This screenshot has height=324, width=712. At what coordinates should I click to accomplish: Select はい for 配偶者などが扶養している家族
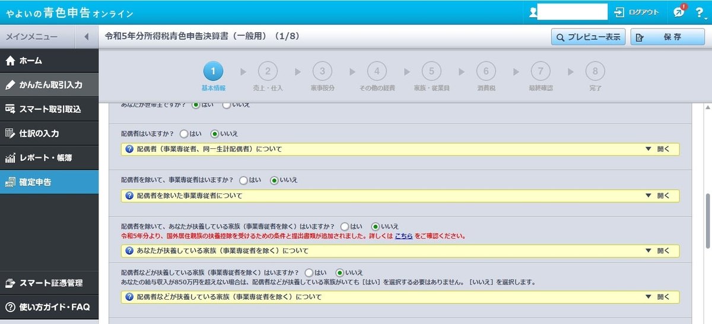[309, 272]
